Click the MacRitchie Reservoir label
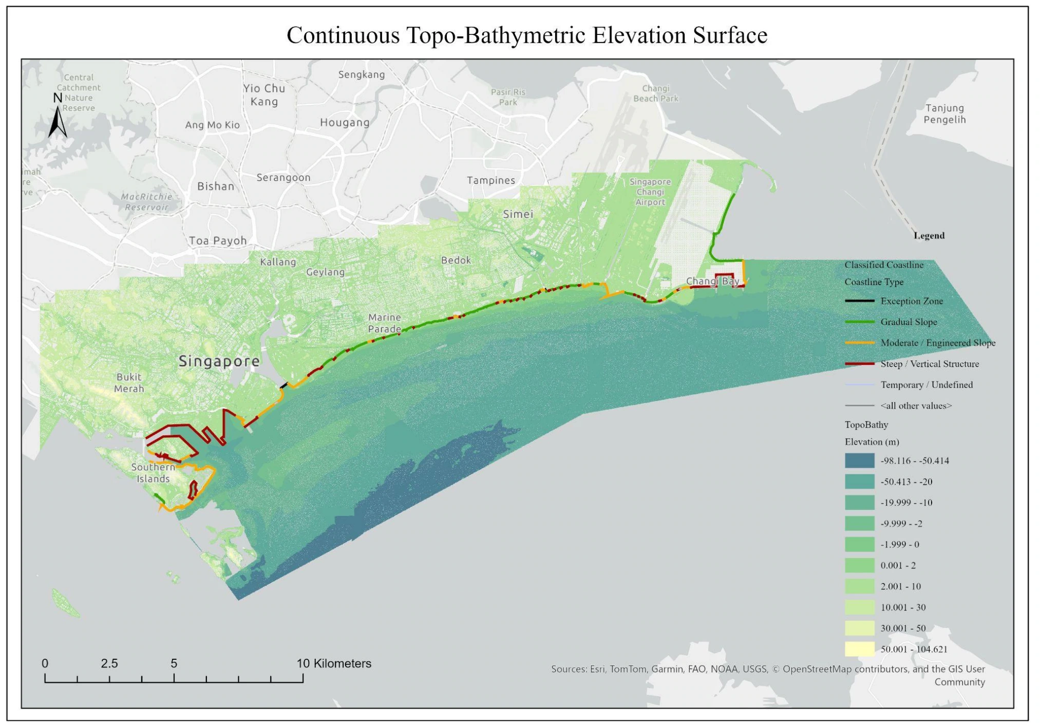The height and width of the screenshot is (725, 1040). 147,202
